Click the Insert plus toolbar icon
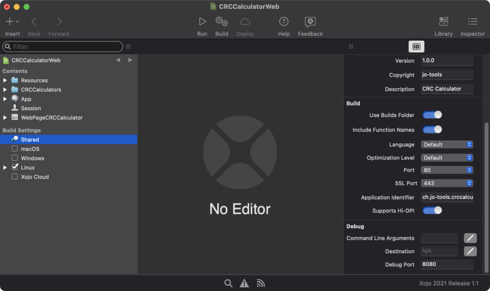Viewport: 490px width, 291px height. coord(10,21)
